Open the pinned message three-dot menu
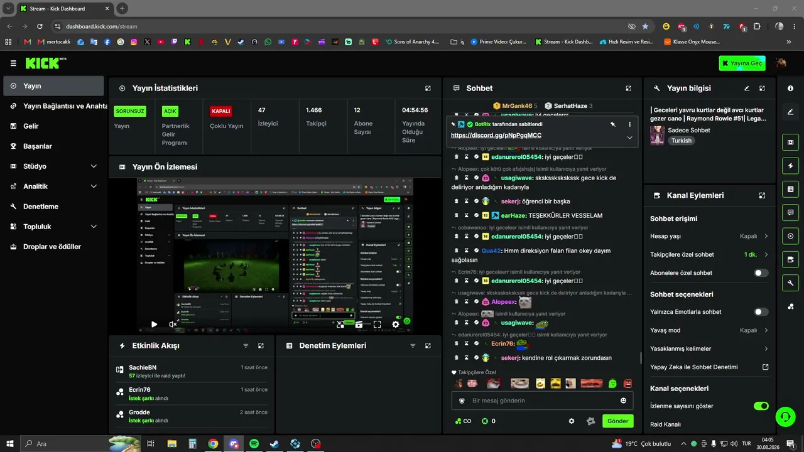Image resolution: width=804 pixels, height=452 pixels. pyautogui.click(x=629, y=124)
